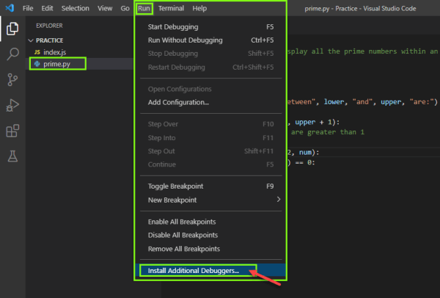Click the window title 'prime.py - Practice'
This screenshot has height=298, width=440.
[331, 8]
